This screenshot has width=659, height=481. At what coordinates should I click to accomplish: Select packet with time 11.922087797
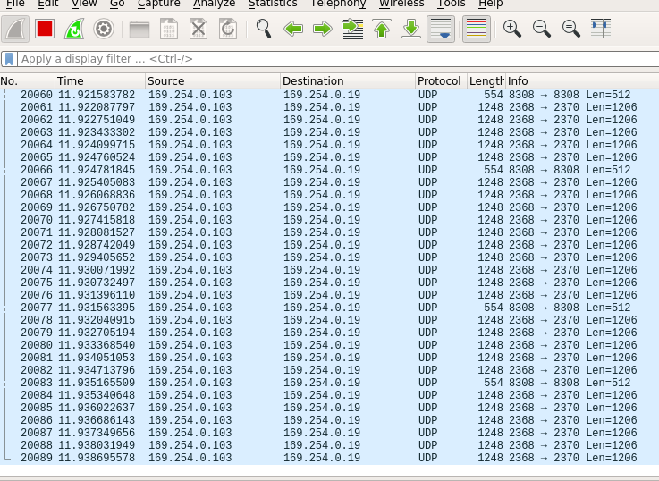click(329, 107)
